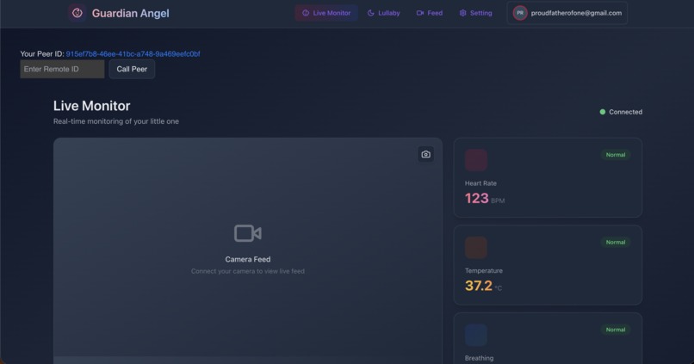The height and width of the screenshot is (364, 694).
Task: Click the Guardian Angel title text
Action: (x=131, y=13)
